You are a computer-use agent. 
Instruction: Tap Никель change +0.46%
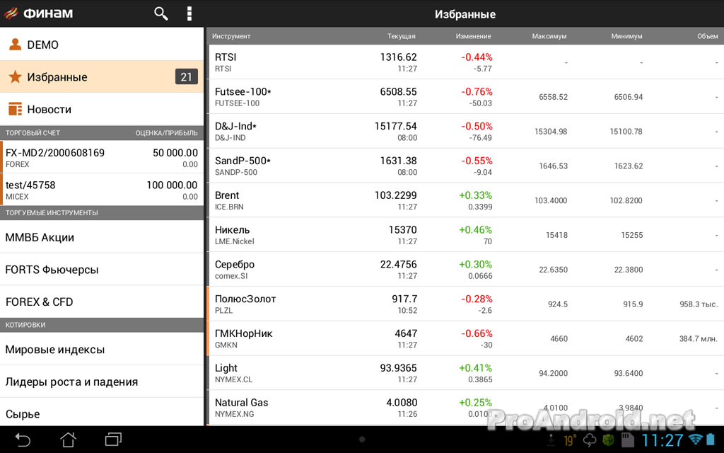tap(476, 230)
